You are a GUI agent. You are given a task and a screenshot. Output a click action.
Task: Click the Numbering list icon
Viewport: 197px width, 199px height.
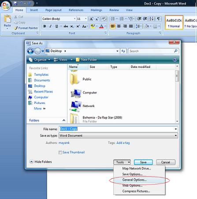click(122, 18)
